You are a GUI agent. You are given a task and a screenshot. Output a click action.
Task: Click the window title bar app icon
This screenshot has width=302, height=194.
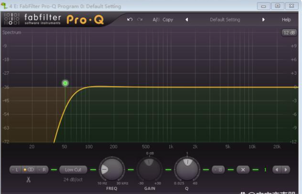(x=4, y=6)
